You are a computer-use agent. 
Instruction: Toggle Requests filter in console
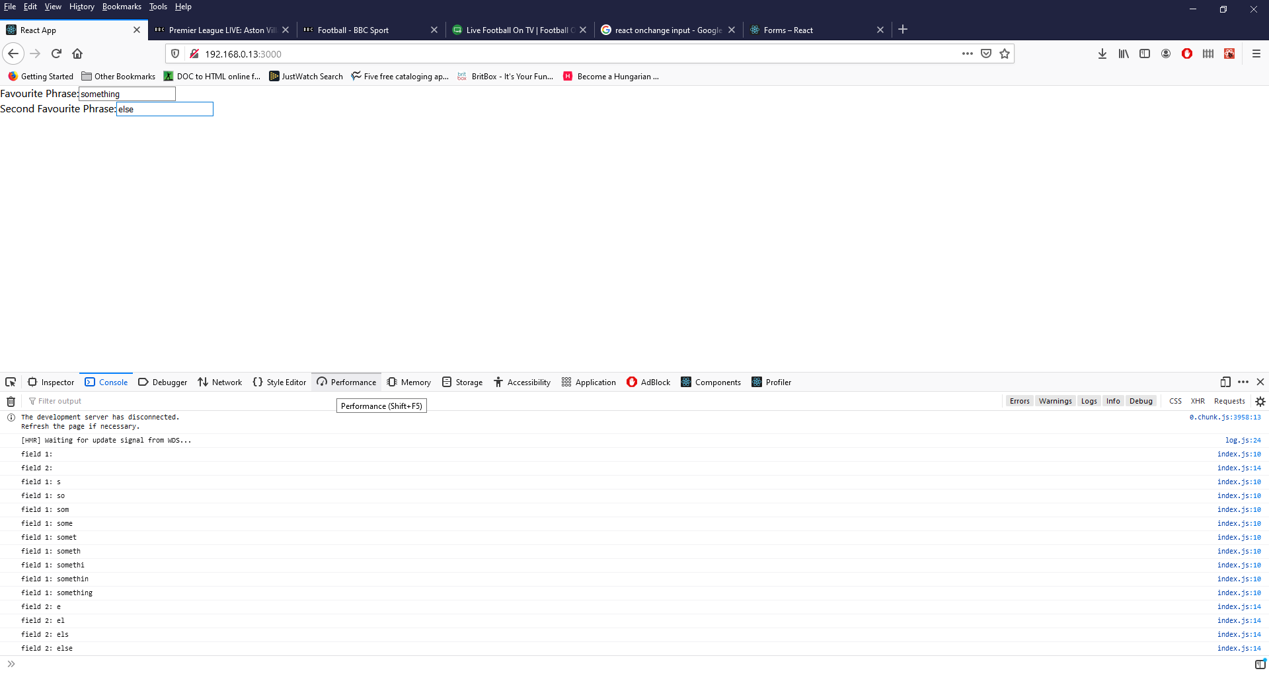(1229, 401)
